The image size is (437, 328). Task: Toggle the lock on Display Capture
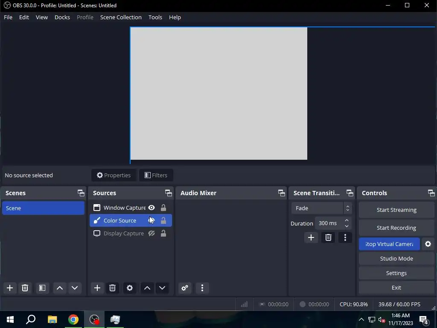pos(163,233)
